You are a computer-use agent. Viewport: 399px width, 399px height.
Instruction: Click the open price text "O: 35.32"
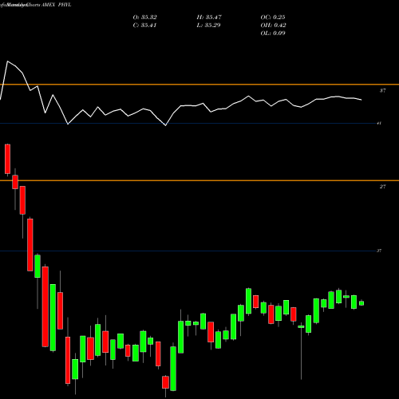[x=144, y=18]
